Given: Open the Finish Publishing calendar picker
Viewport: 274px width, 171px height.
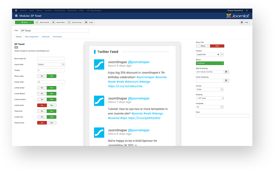Looking at the screenshot, I should (x=226, y=81).
